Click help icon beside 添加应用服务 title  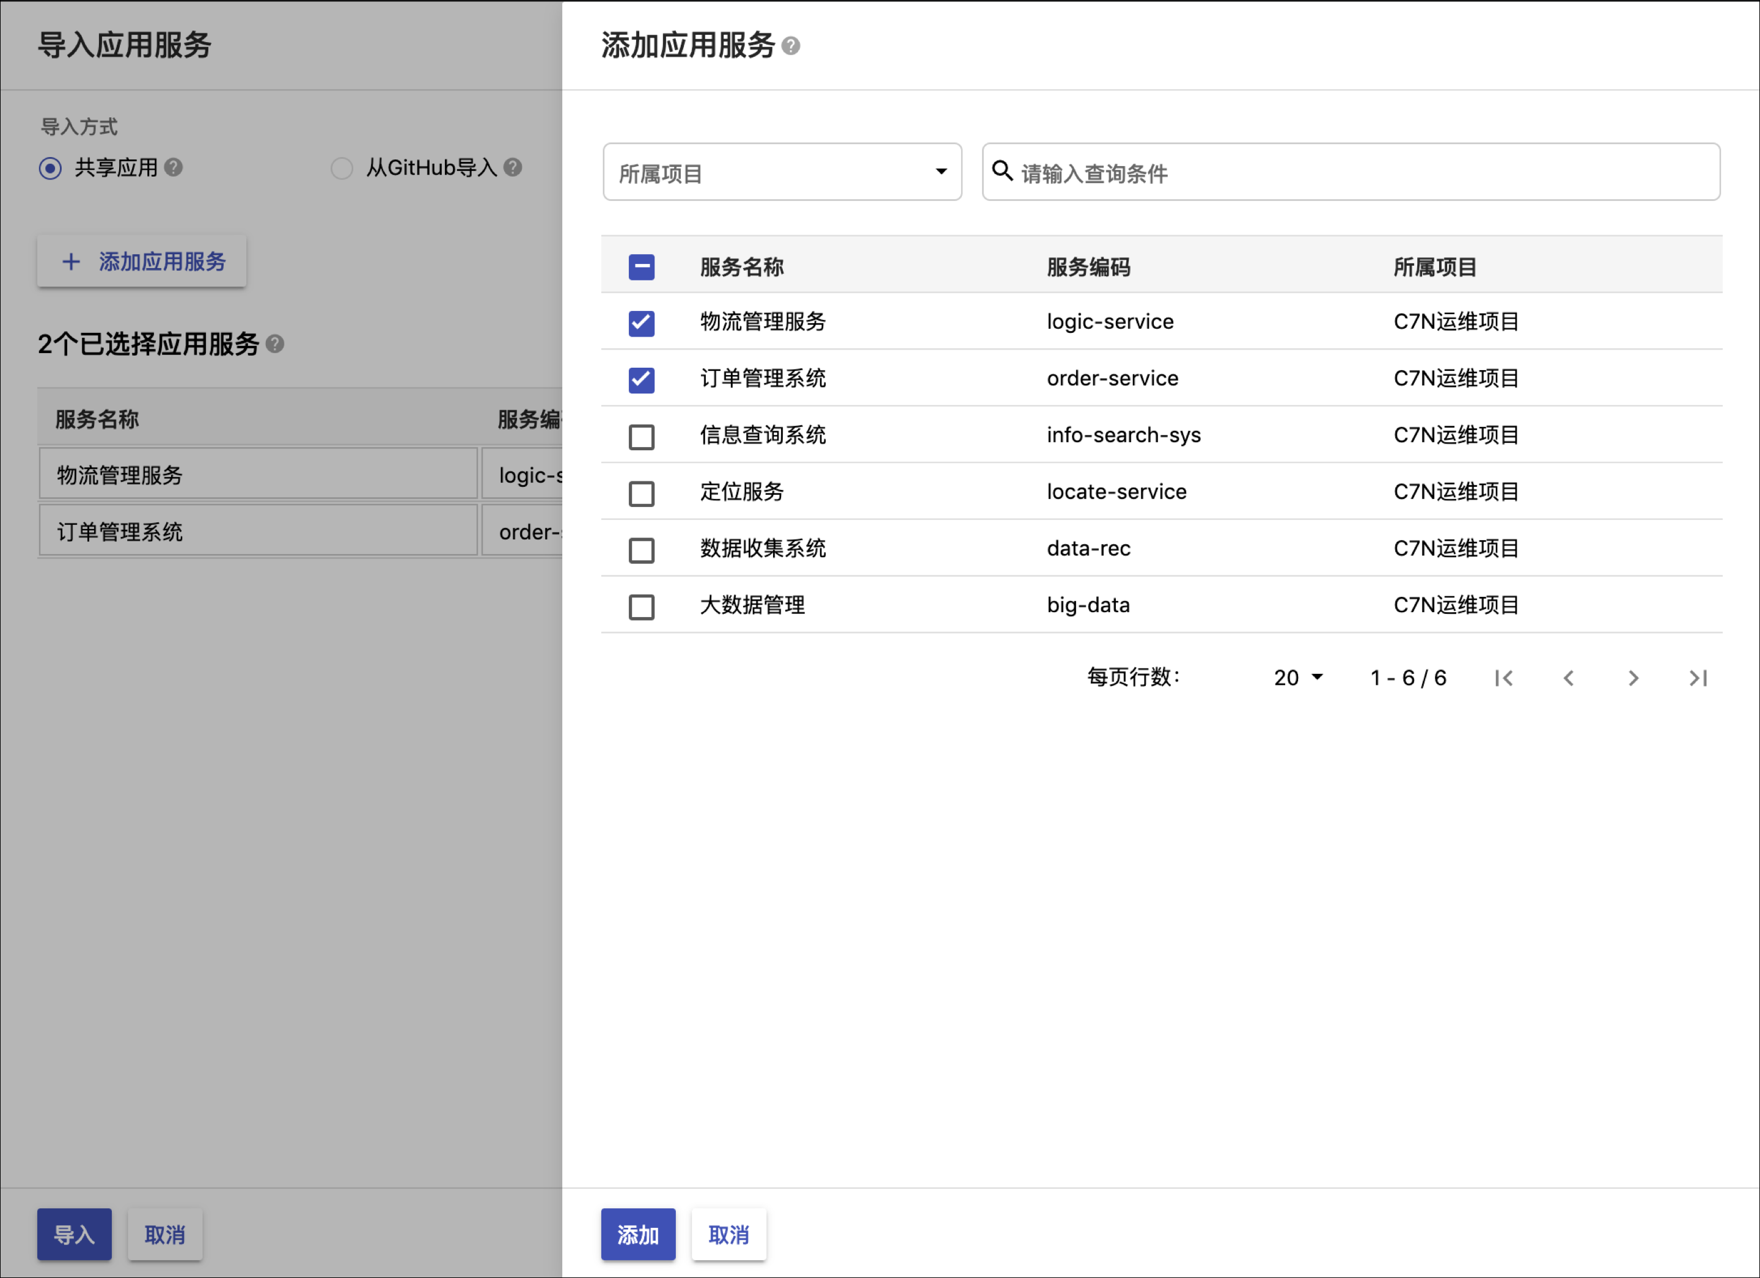[x=791, y=46]
